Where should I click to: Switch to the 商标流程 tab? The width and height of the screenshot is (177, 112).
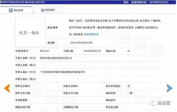(x=48, y=10)
